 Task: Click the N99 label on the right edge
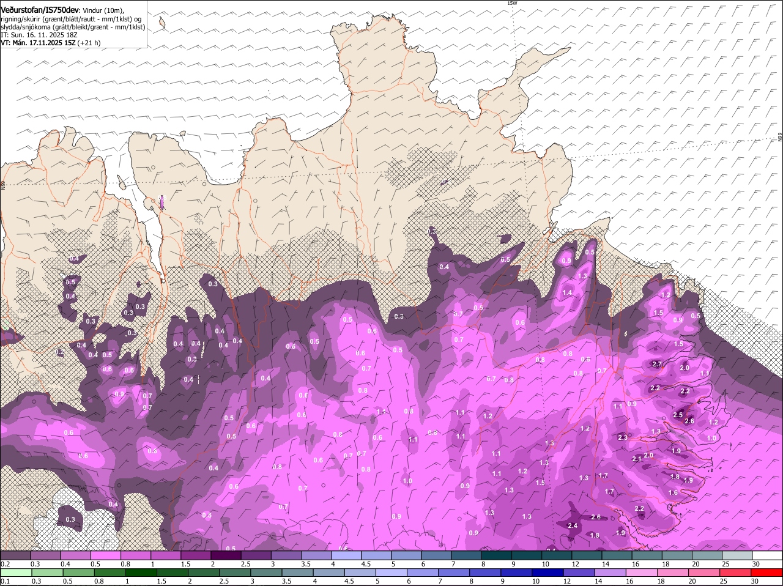click(x=780, y=137)
